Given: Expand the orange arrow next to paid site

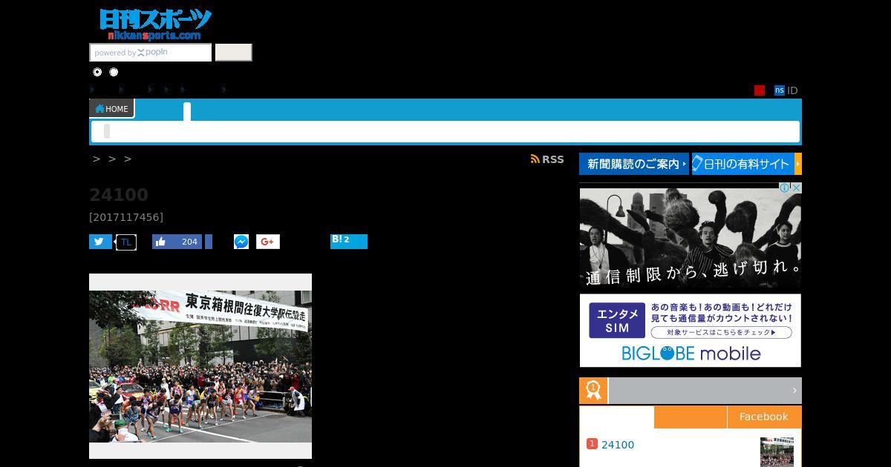Looking at the screenshot, I should pyautogui.click(x=798, y=164).
